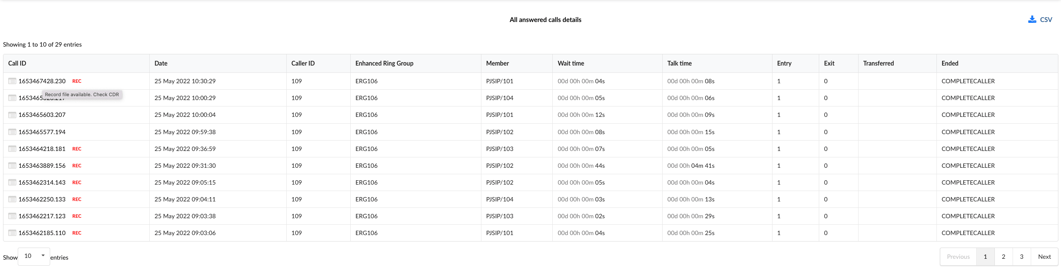1061x273 pixels.
Task: Click the 'Record file available. Check CDR' tooltip
Action: click(82, 94)
